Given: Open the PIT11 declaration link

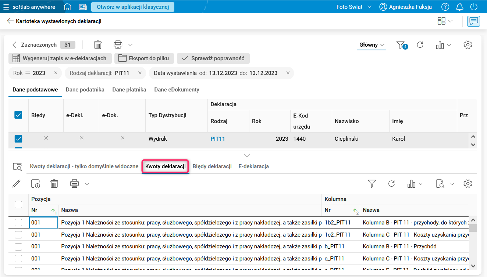Looking at the screenshot, I should (218, 139).
